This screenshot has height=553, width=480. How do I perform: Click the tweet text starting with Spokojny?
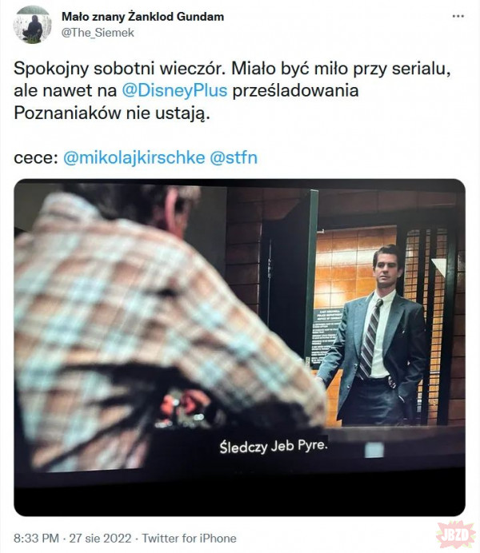click(x=232, y=90)
